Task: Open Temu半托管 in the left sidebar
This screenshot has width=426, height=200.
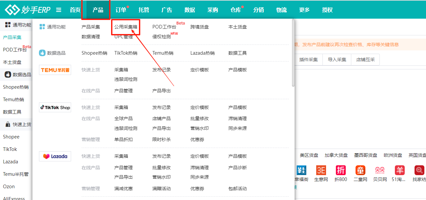Action: click(16, 174)
